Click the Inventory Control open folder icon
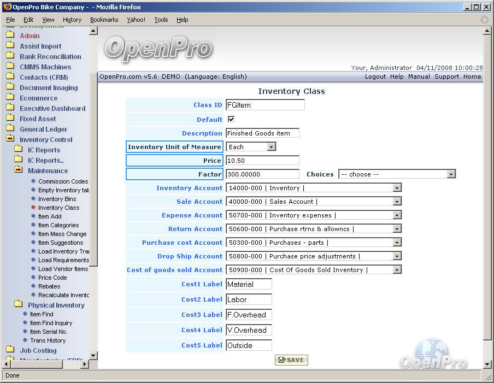Viewport: 494px width, 383px height. (x=10, y=139)
